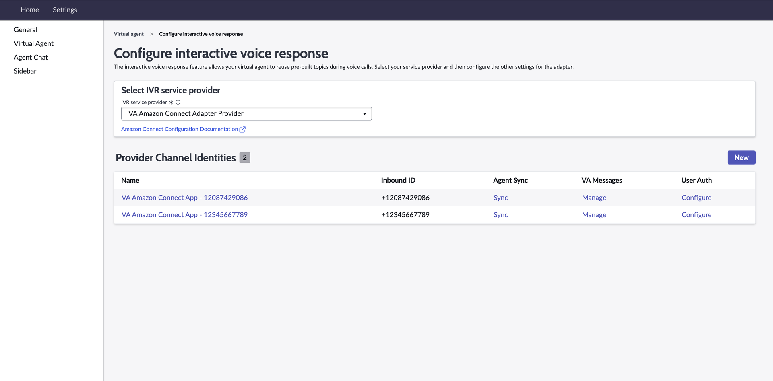Select Agent Chat in the left sidebar

pyautogui.click(x=31, y=57)
